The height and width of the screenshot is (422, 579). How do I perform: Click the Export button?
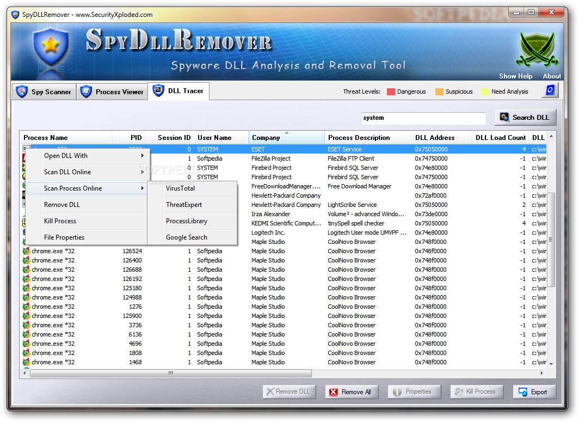pyautogui.click(x=534, y=392)
